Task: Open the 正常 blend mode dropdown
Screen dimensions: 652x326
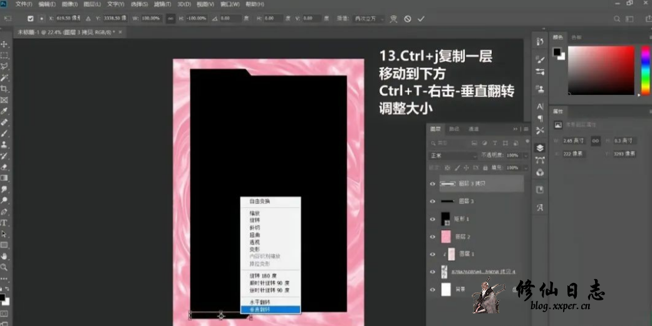Action: [x=453, y=155]
